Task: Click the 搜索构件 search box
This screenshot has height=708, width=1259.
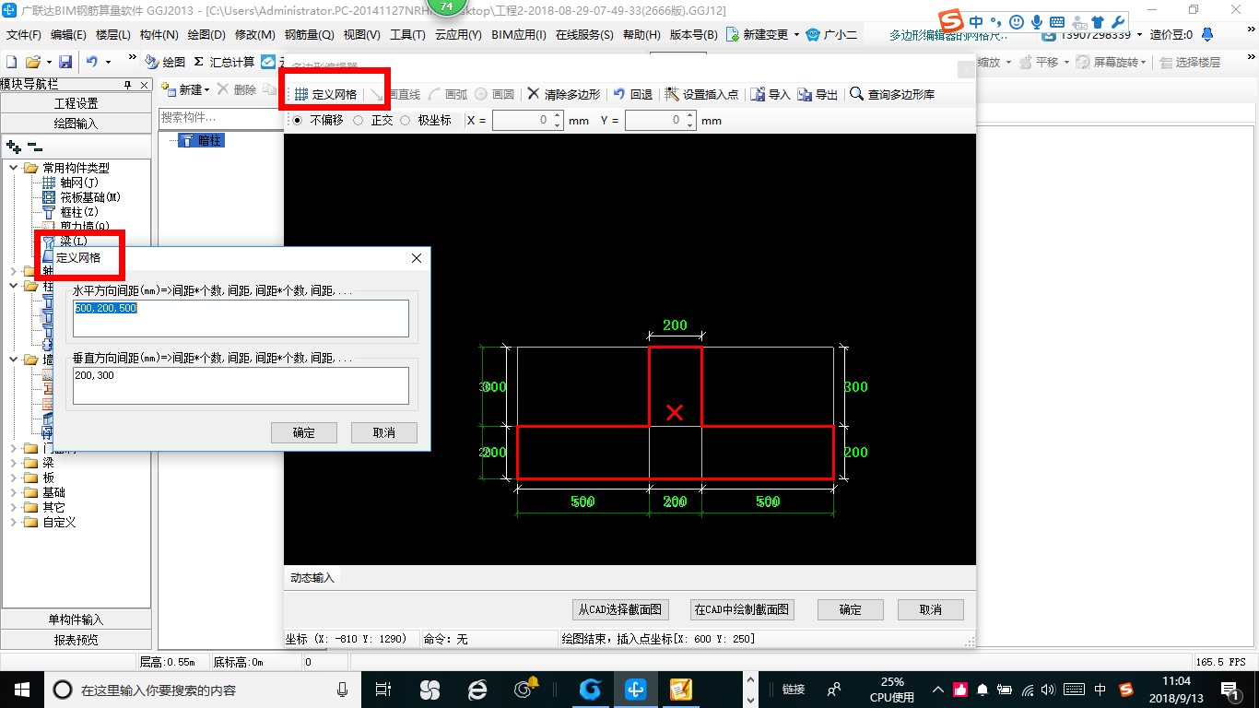Action: pos(219,118)
